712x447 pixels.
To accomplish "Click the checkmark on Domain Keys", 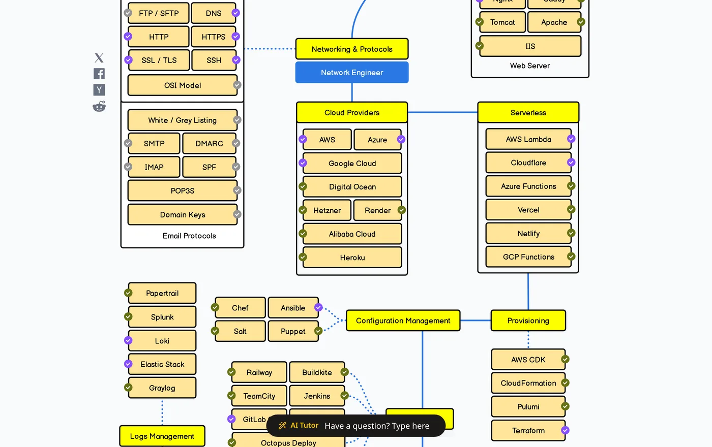I will point(237,214).
